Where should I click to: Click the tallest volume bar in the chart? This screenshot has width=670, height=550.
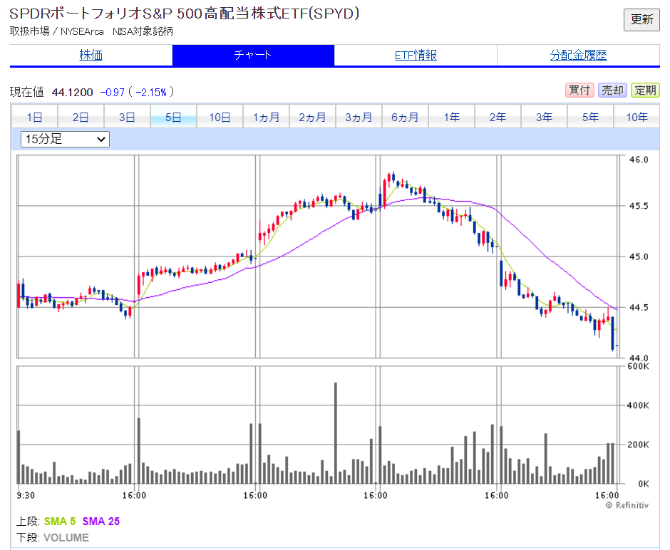tap(336, 433)
